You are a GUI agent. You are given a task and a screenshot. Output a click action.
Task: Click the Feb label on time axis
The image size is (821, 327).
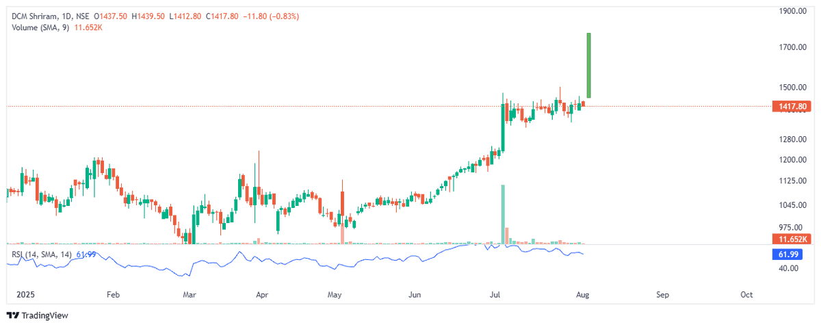coord(114,295)
